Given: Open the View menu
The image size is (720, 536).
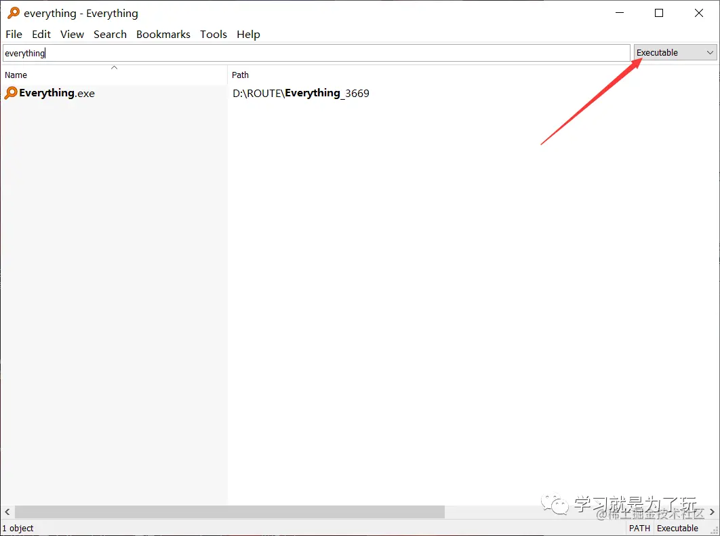Looking at the screenshot, I should coord(72,34).
